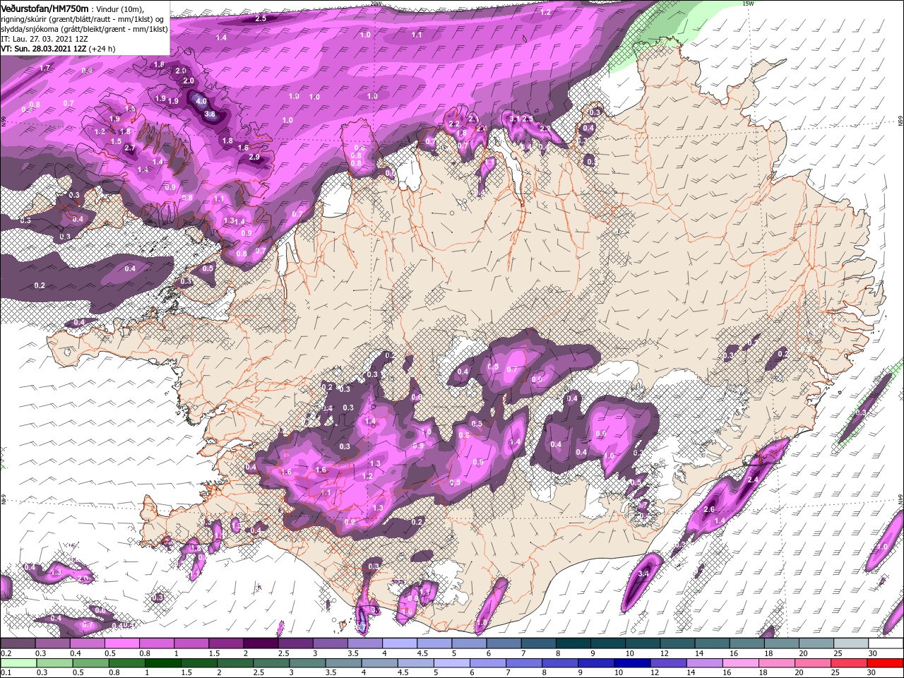Click the Veðurstofan/HM750m map title
The width and height of the screenshot is (904, 678).
point(44,8)
